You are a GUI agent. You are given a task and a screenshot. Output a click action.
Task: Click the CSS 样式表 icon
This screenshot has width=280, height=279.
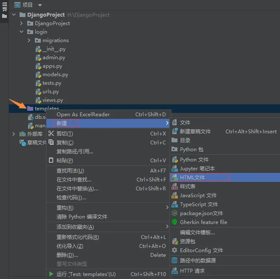pyautogui.click(x=174, y=186)
